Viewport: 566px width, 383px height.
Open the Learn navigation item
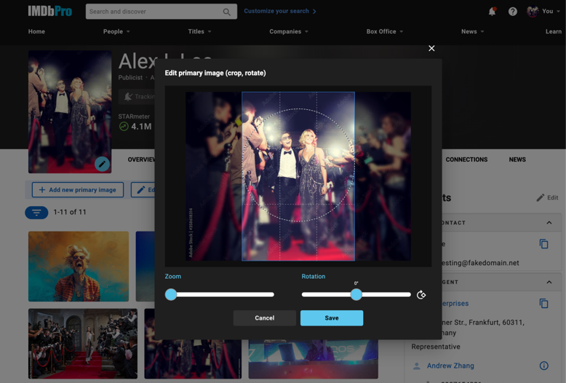click(x=554, y=31)
